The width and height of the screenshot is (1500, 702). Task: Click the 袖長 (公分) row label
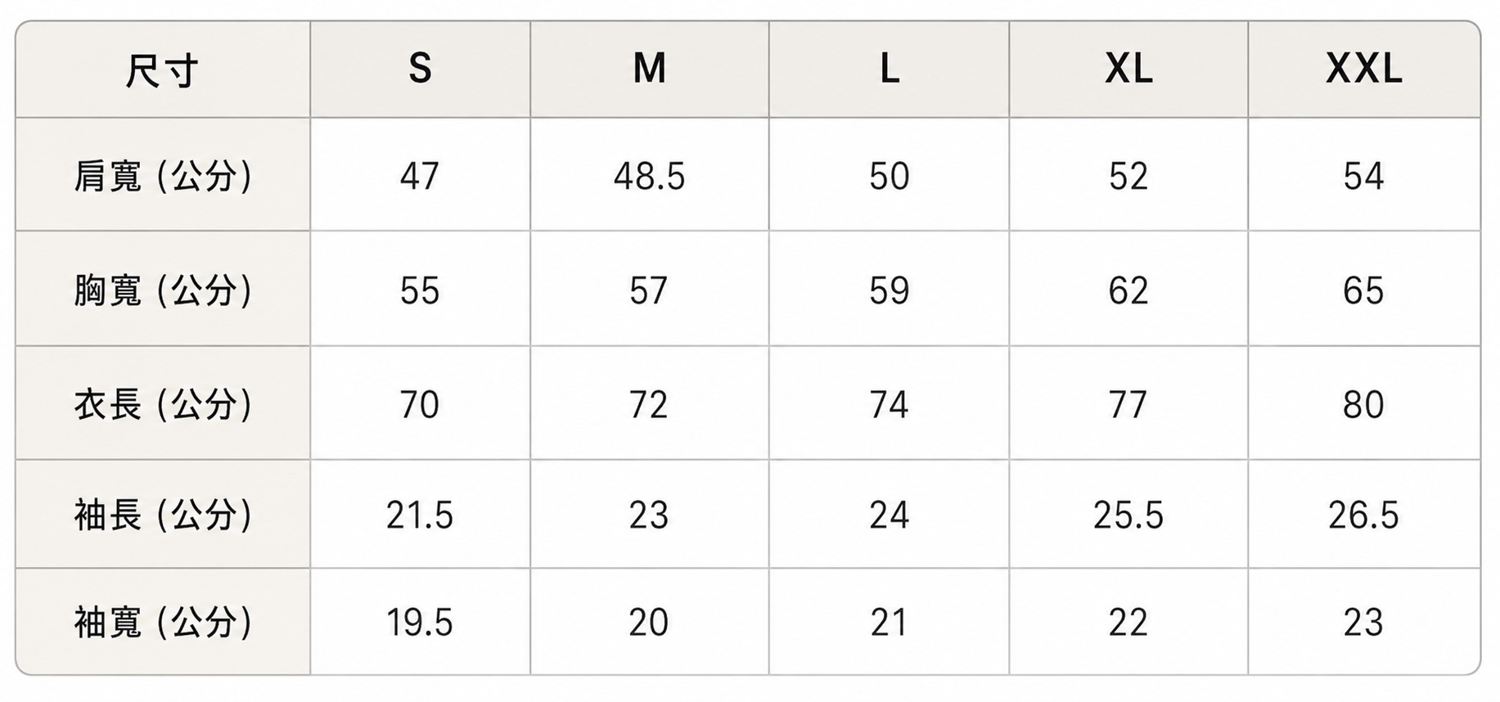163,514
